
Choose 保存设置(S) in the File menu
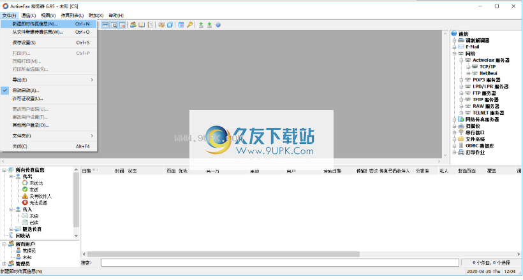pyautogui.click(x=48, y=43)
